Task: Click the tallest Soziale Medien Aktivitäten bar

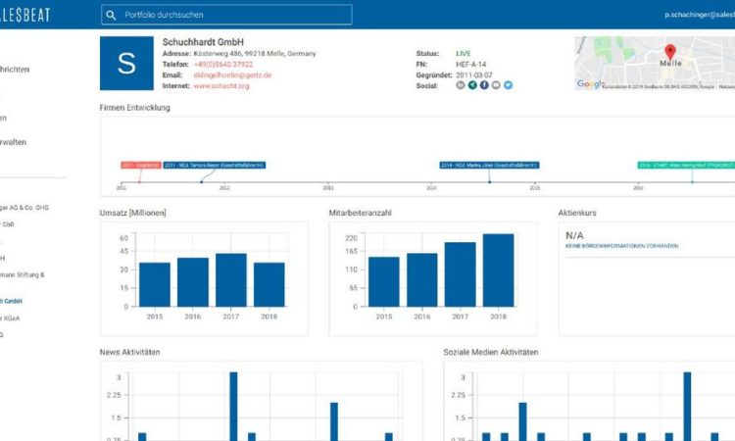Action: [x=687, y=406]
